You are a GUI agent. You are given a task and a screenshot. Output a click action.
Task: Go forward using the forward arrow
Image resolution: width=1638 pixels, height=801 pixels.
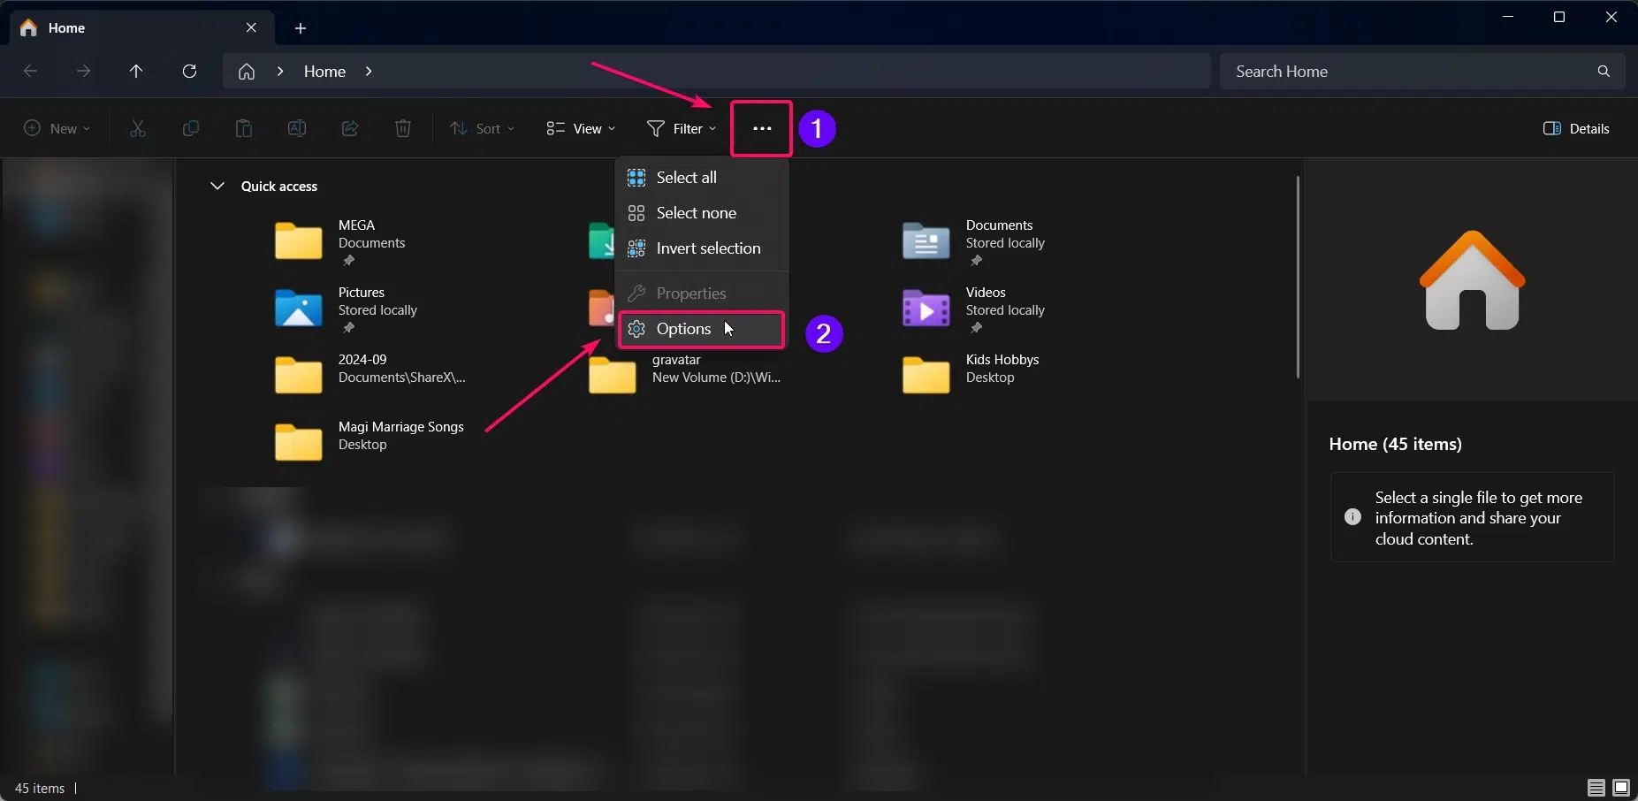tap(83, 71)
